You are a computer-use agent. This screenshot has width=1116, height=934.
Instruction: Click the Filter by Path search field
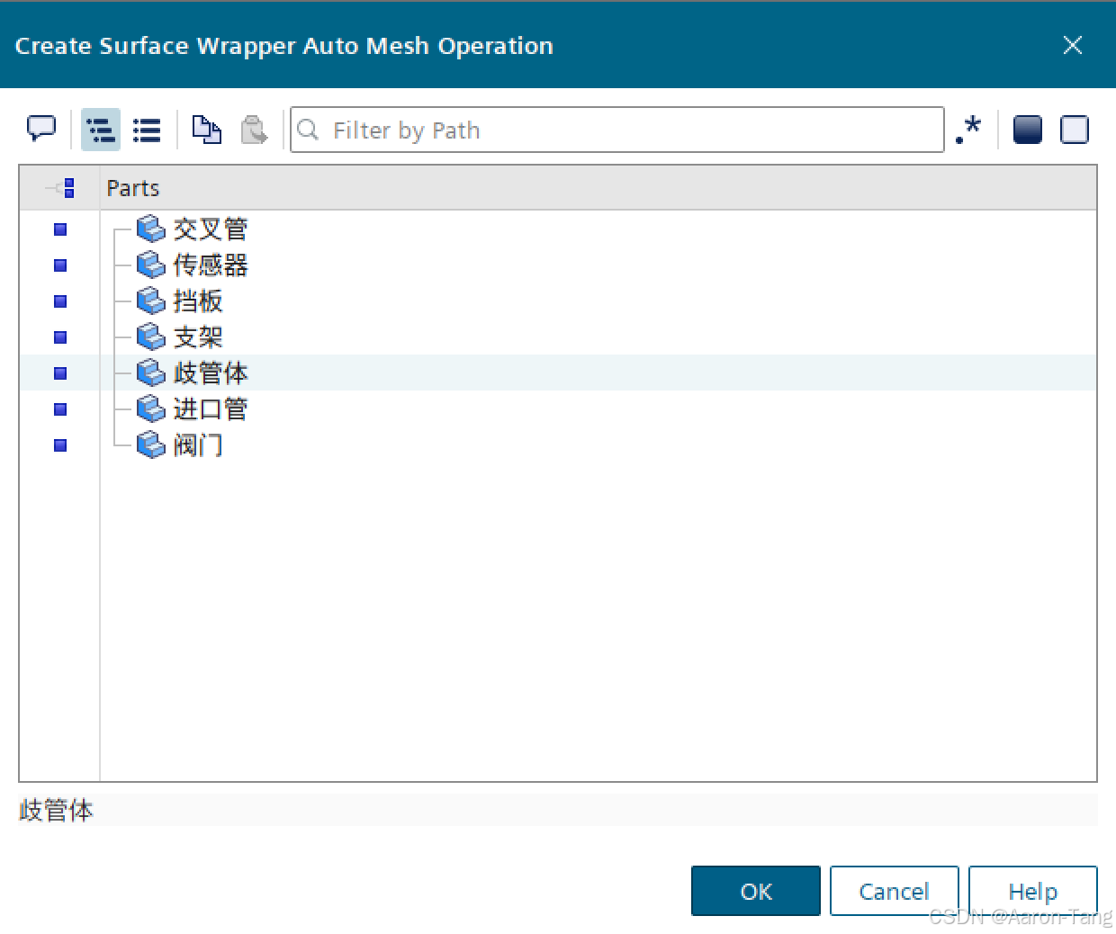(617, 130)
